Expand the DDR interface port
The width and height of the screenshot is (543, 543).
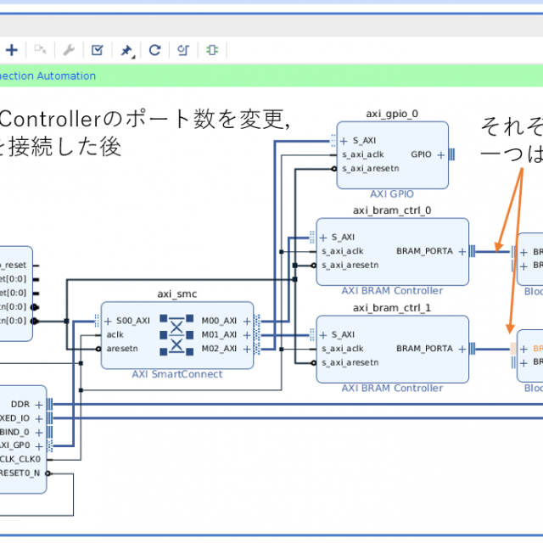click(x=38, y=405)
